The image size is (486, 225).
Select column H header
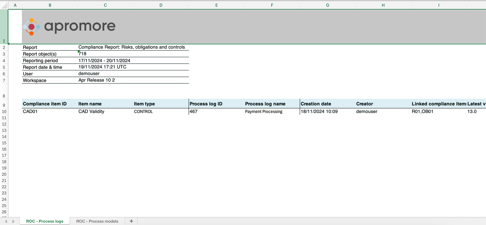(383, 5)
